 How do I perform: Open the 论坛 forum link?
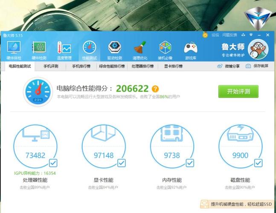tap(215, 35)
